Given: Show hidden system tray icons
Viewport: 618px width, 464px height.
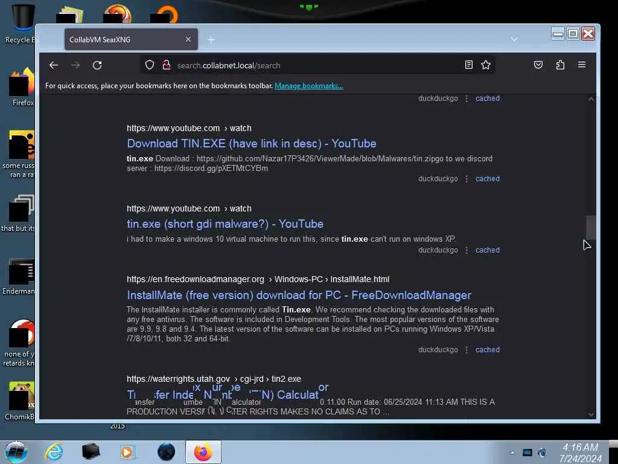Looking at the screenshot, I should pyautogui.click(x=513, y=453).
